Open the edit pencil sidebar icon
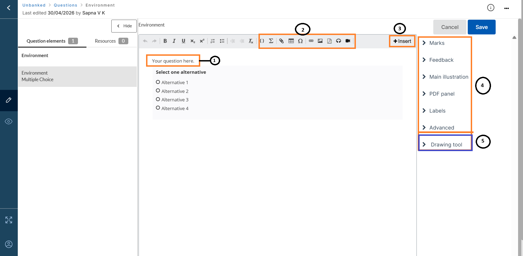 coord(9,100)
